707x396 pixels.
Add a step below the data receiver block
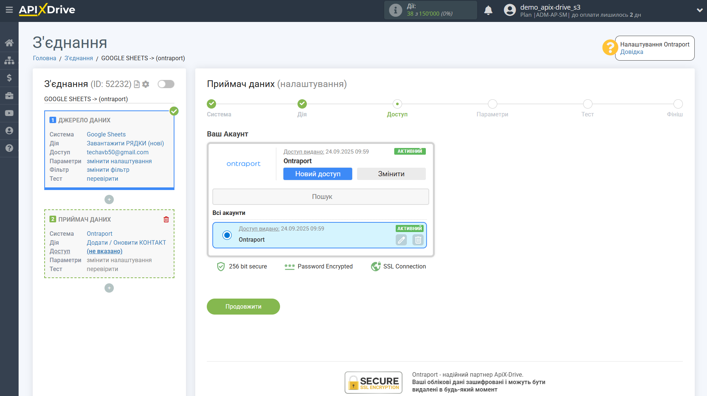(x=109, y=288)
